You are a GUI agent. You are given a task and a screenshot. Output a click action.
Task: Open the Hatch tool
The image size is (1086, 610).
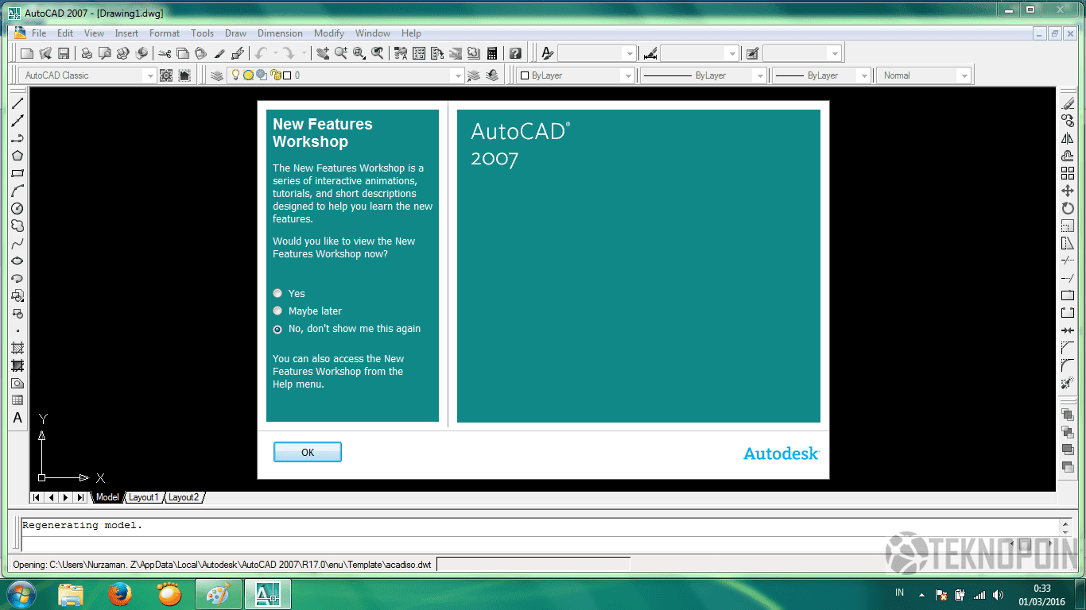point(17,348)
